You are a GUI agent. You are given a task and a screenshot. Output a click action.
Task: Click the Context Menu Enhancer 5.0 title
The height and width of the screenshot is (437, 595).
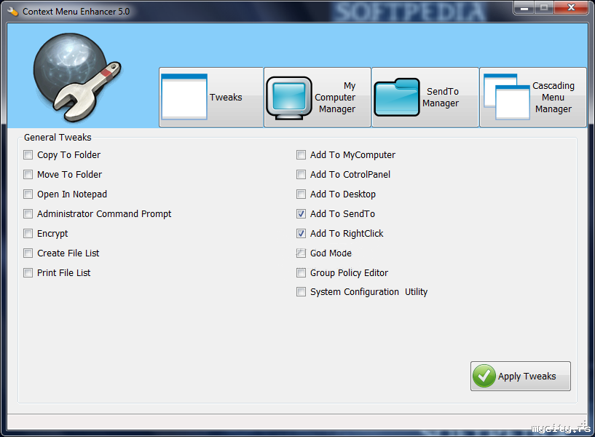click(76, 12)
